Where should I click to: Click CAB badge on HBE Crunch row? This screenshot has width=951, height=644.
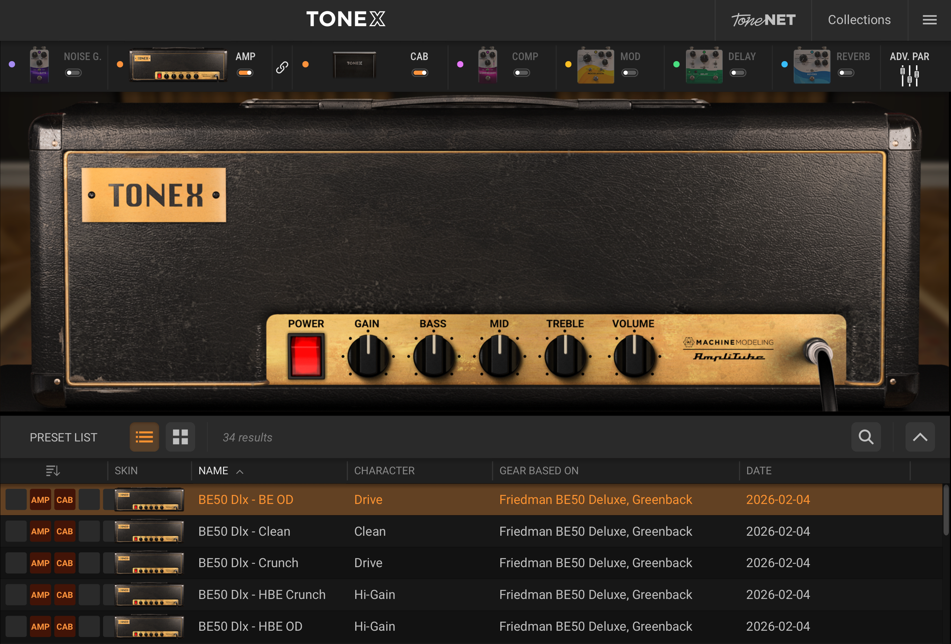[65, 594]
